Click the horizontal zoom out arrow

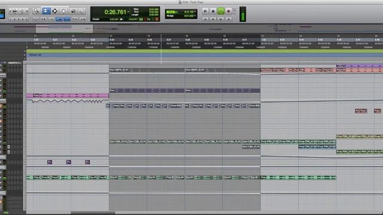point(10,11)
